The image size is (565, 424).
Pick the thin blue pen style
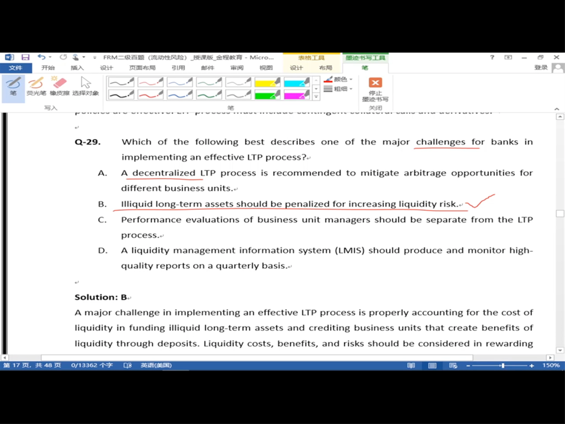tap(180, 82)
